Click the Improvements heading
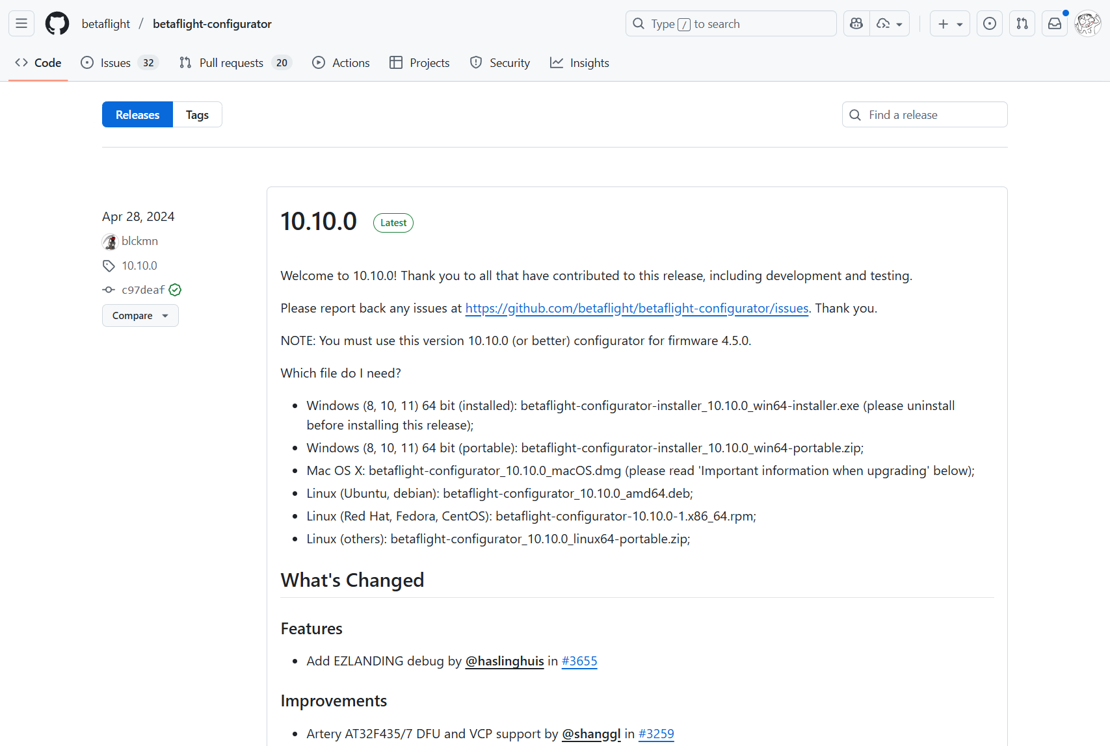The image size is (1110, 746). tap(334, 701)
